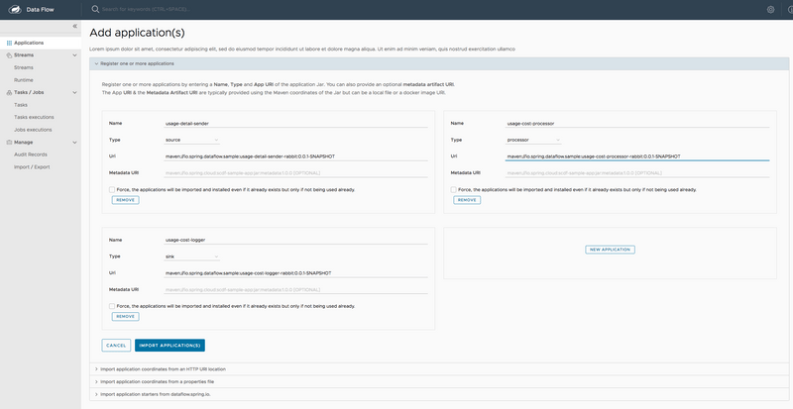Remove the usage-cost-processor application
Viewport: 793px width, 409px height.
tap(467, 200)
